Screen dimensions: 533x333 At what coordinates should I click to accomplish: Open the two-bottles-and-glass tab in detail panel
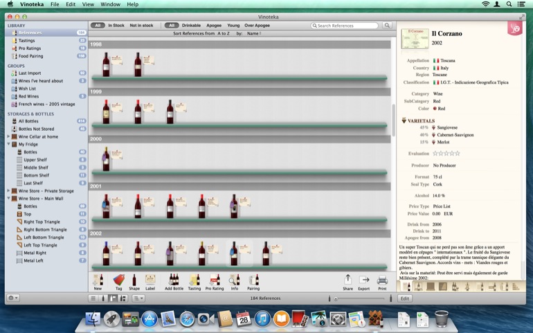(x=455, y=287)
